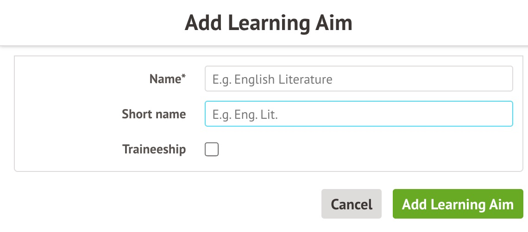
Task: Click the Short name label
Action: pyautogui.click(x=154, y=114)
